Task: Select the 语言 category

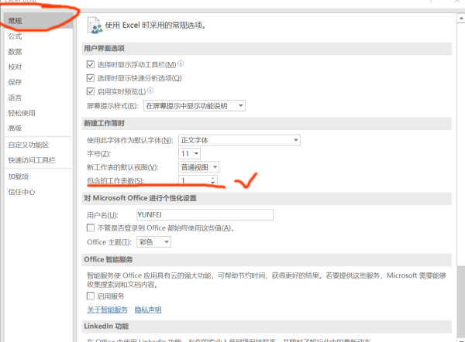Action: coord(15,97)
